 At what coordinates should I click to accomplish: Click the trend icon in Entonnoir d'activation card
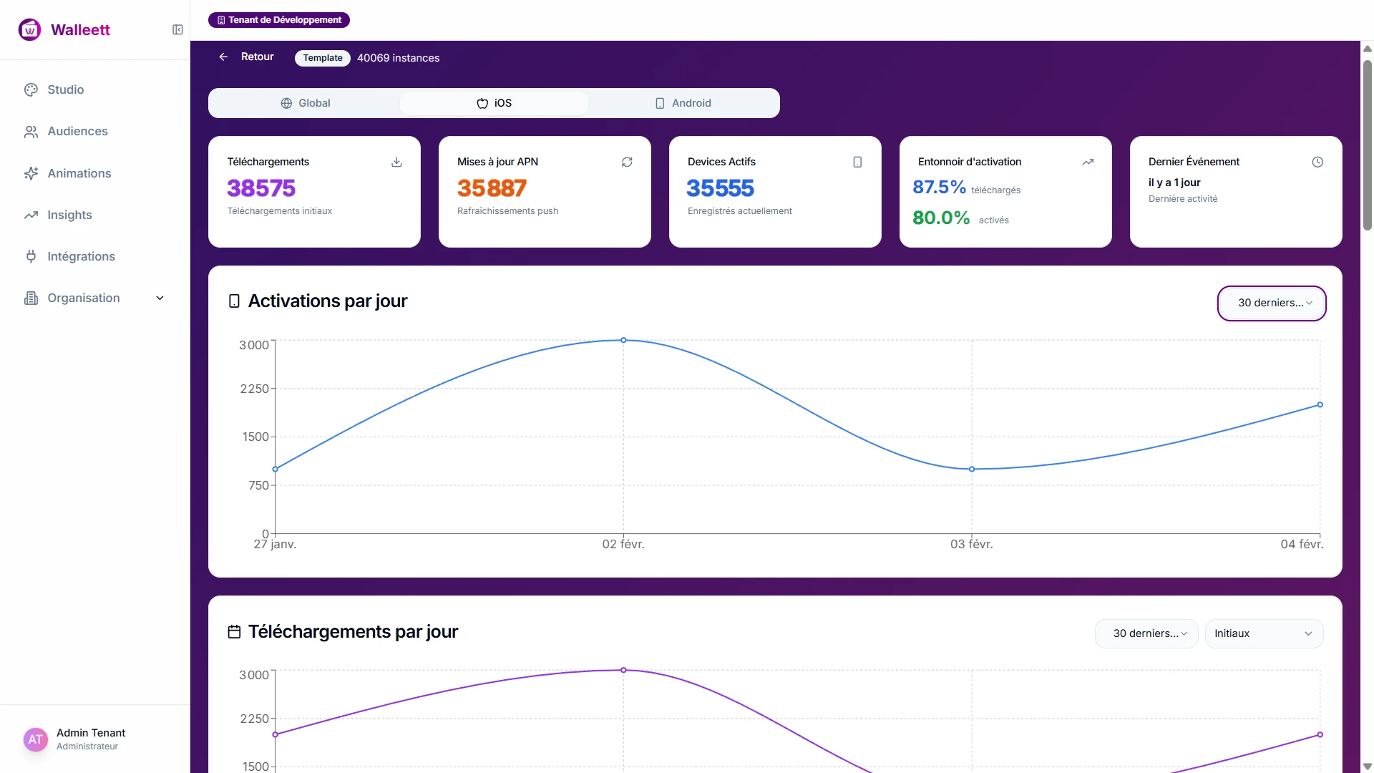coord(1088,162)
